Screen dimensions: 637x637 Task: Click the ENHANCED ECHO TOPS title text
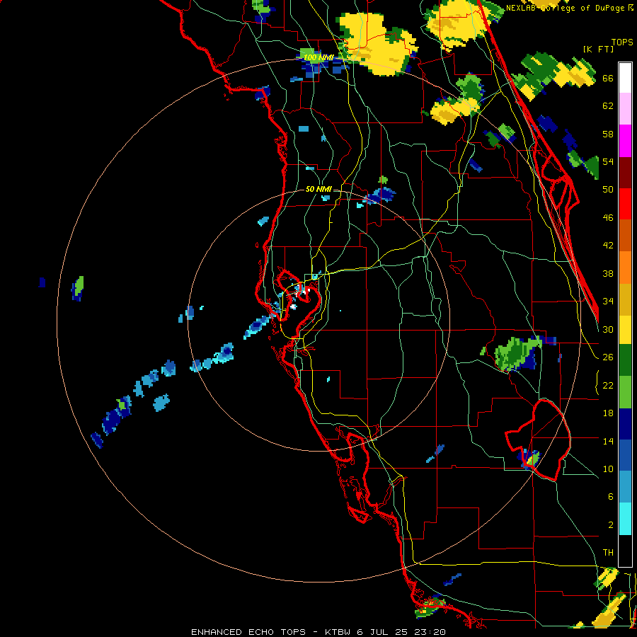[x=248, y=632]
